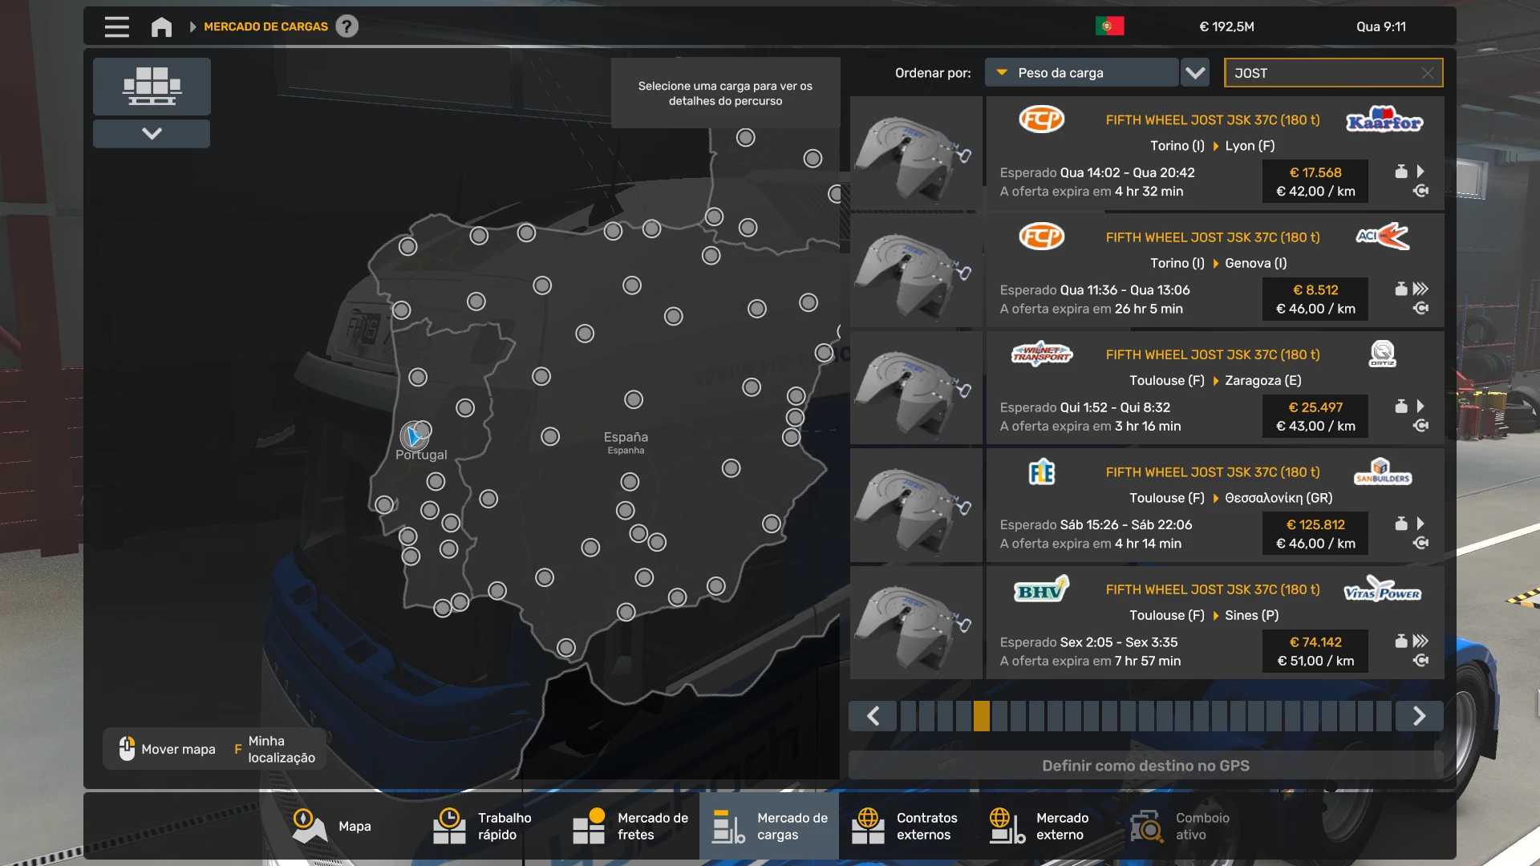
Task: Expand the panel below the cargo filter
Action: click(x=152, y=133)
